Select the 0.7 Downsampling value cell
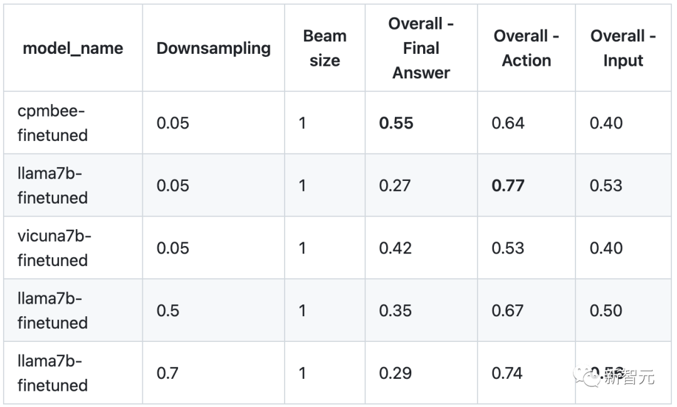Viewport: 677px width, 407px height. [x=167, y=373]
